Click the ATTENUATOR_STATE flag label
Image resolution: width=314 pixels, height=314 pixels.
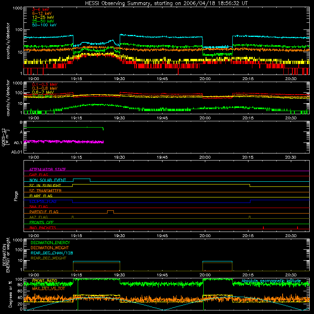click(x=47, y=170)
